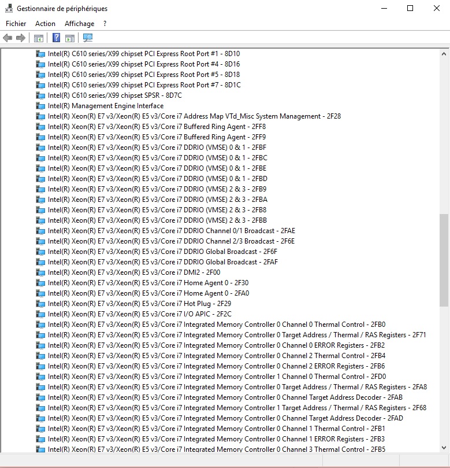
Task: Click the show/hide action pane icon
Action: 70,38
